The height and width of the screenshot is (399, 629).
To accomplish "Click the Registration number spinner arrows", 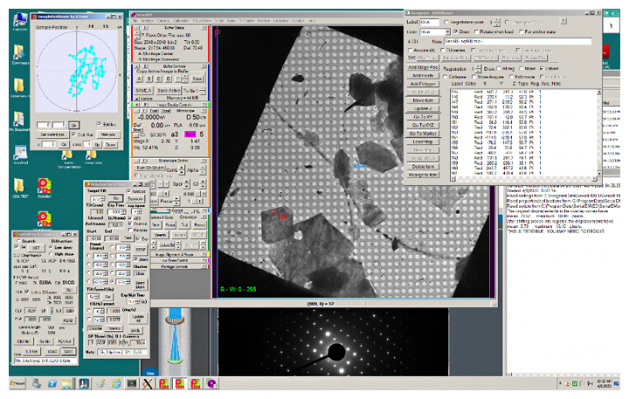I will [477, 68].
